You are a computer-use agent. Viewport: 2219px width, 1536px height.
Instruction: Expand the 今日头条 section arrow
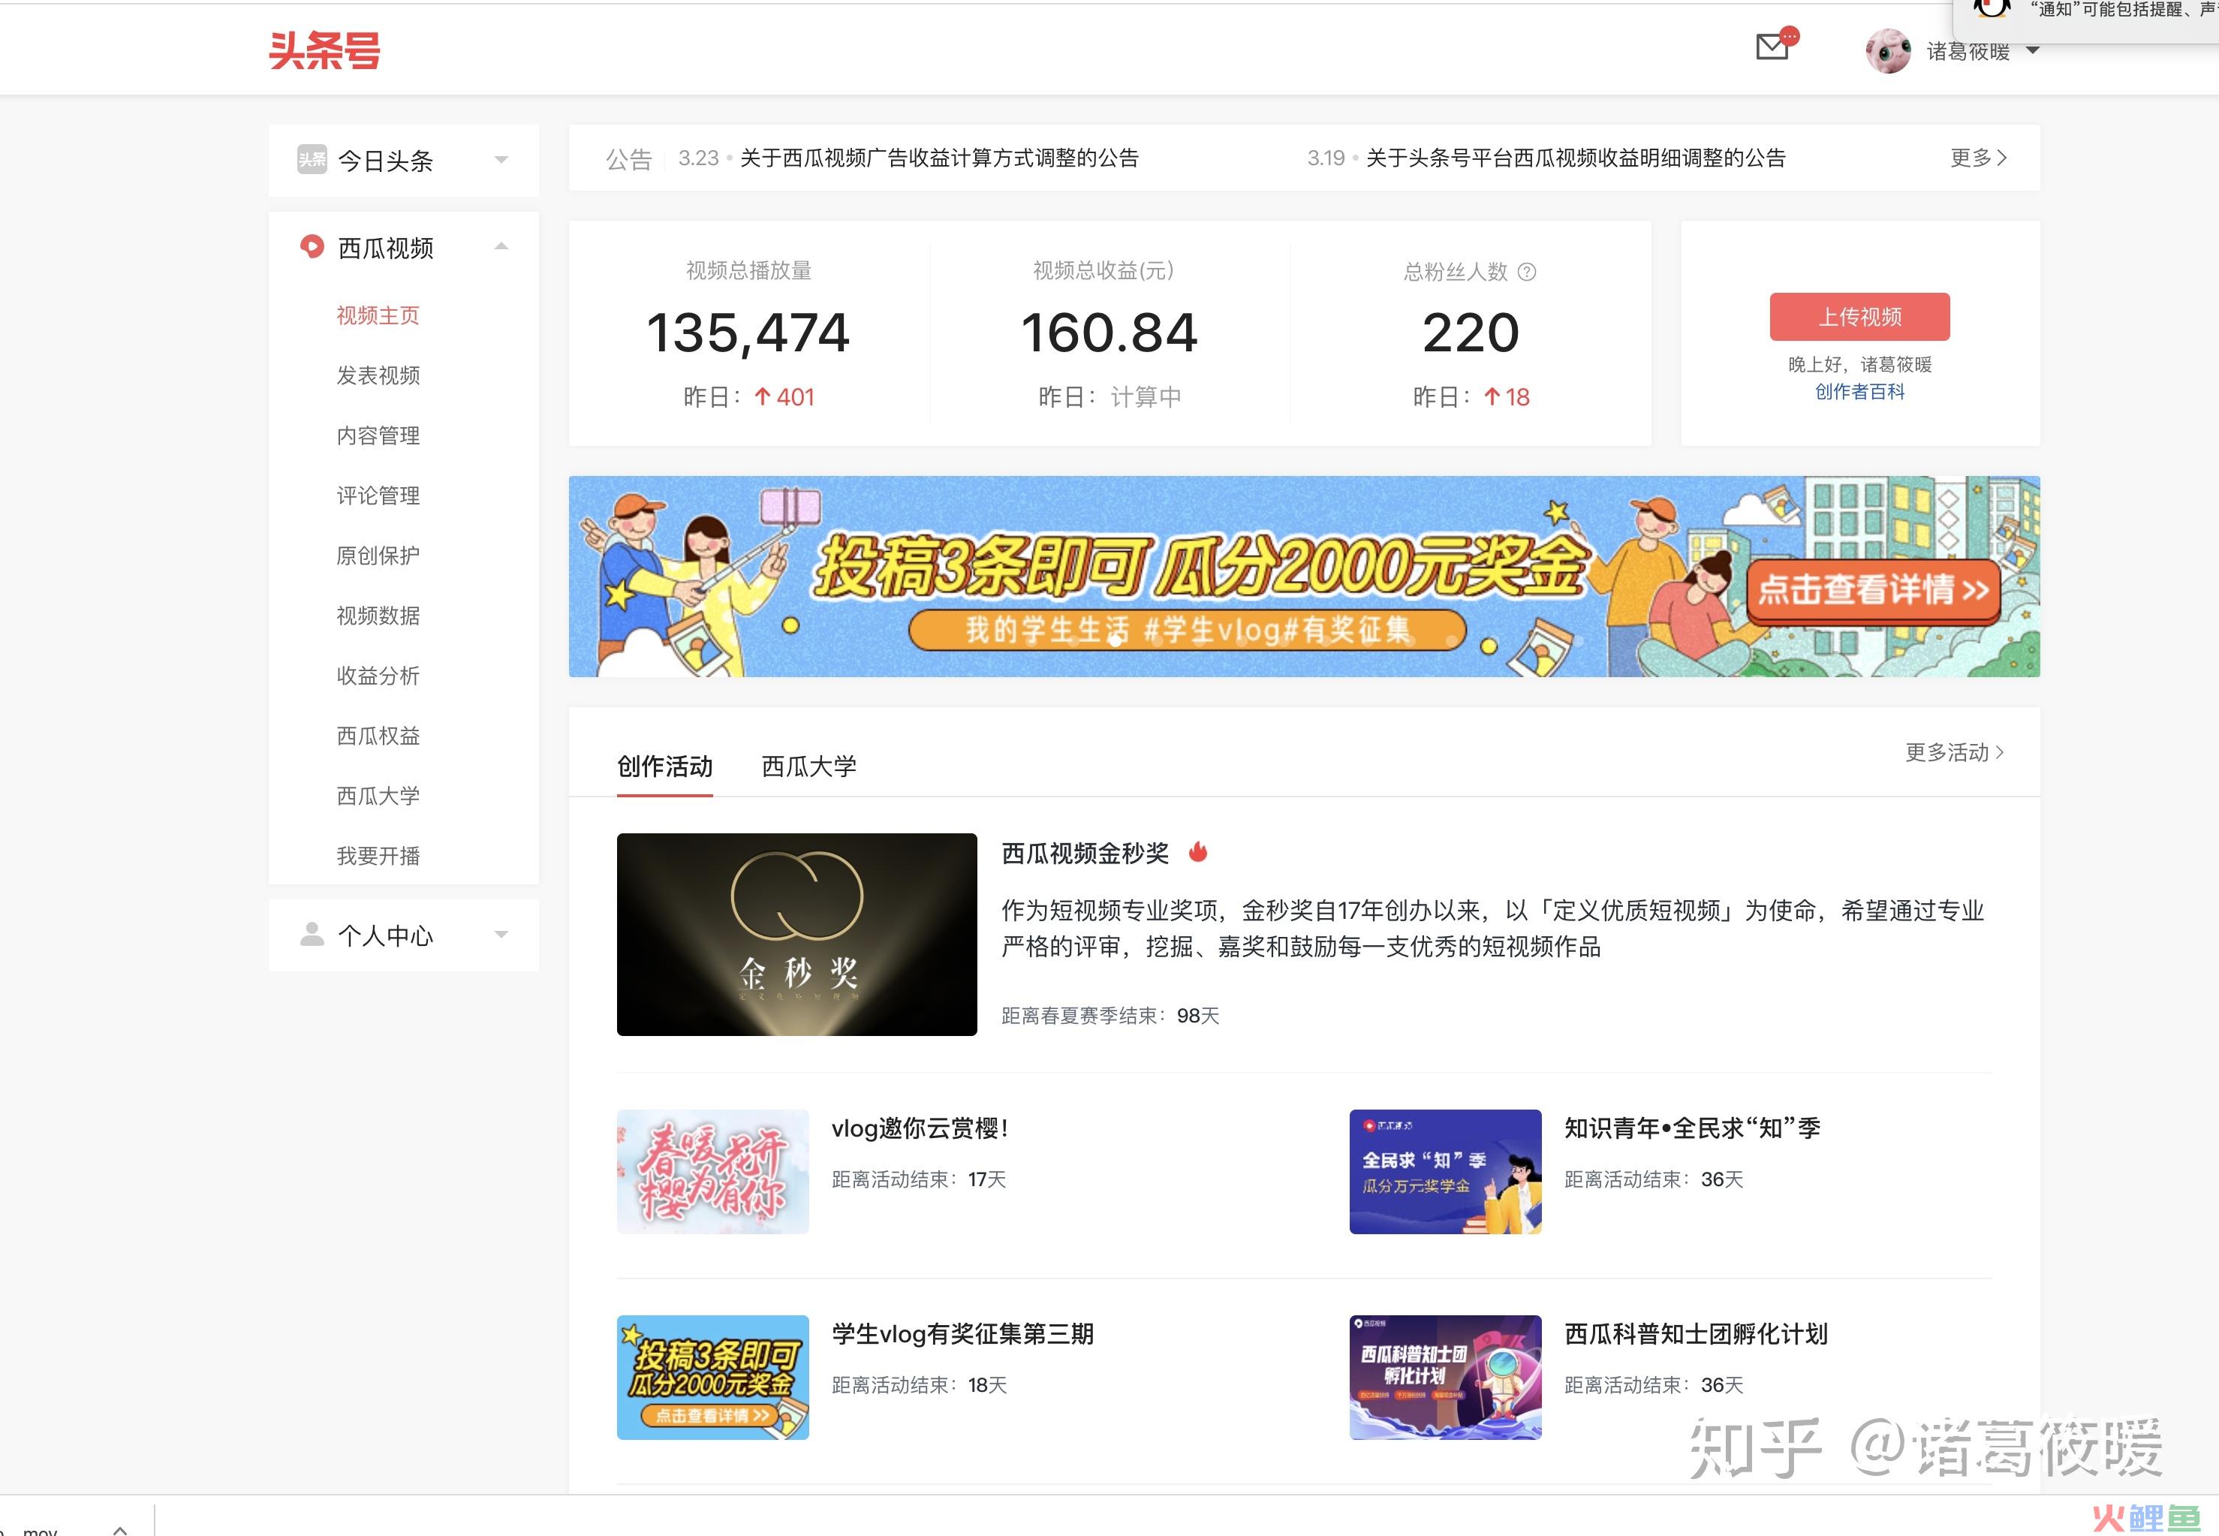click(501, 160)
